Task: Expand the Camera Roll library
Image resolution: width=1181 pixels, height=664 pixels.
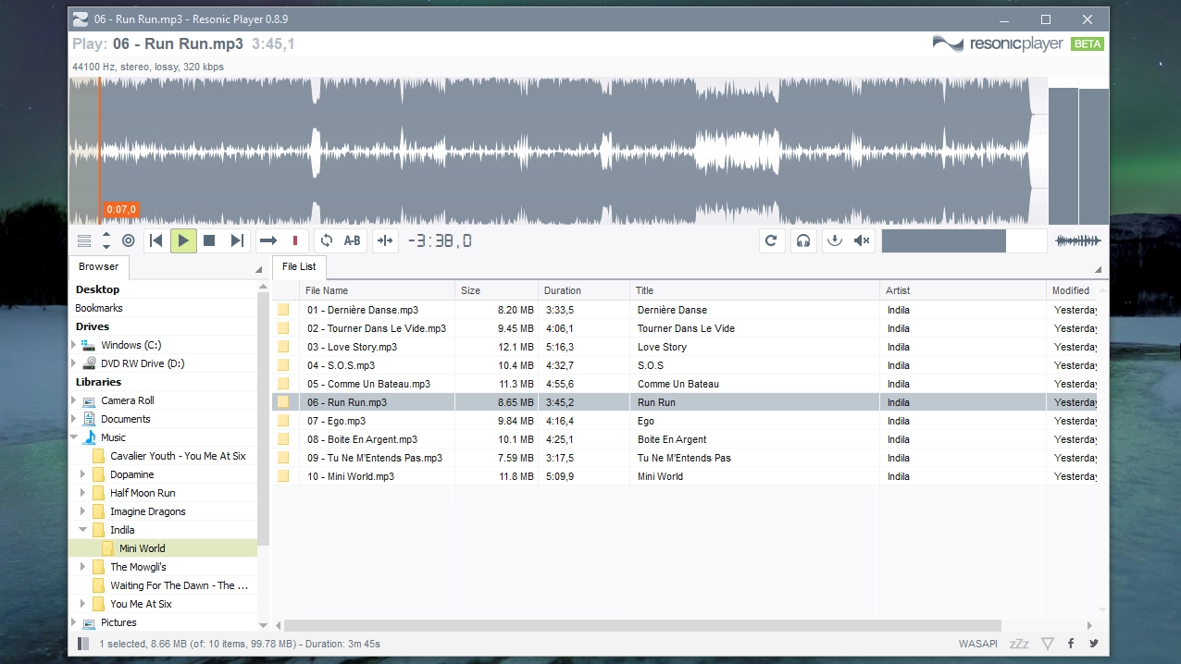Action: 75,400
